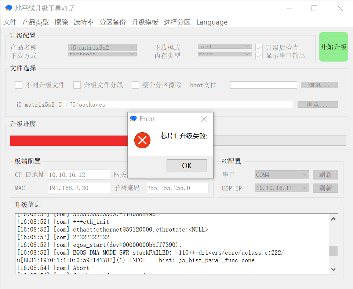Screen dimensions: 353x289
Task: Open the 串口 COM4 dropdown
Action: [281, 175]
